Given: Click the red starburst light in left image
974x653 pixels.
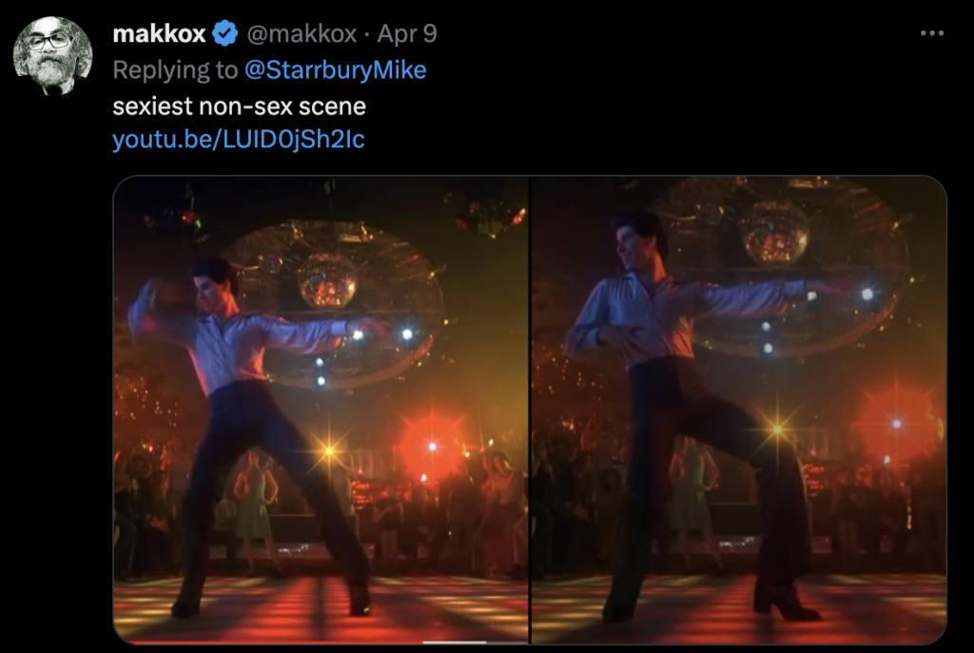Looking at the screenshot, I should tap(433, 447).
